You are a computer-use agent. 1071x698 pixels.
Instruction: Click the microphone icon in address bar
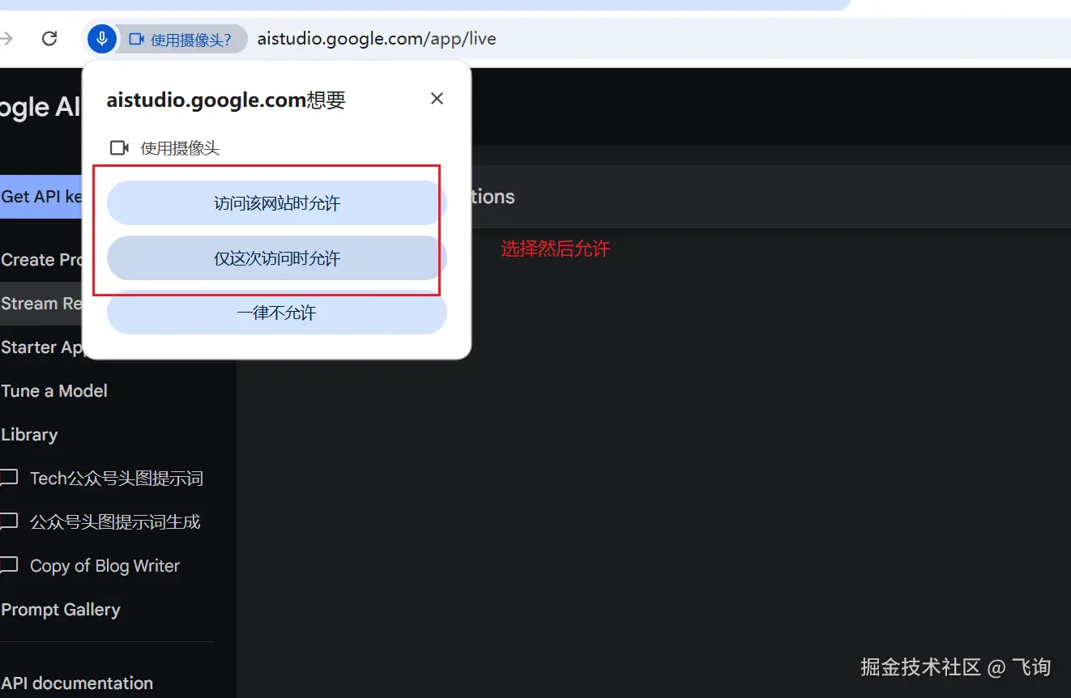pos(102,39)
